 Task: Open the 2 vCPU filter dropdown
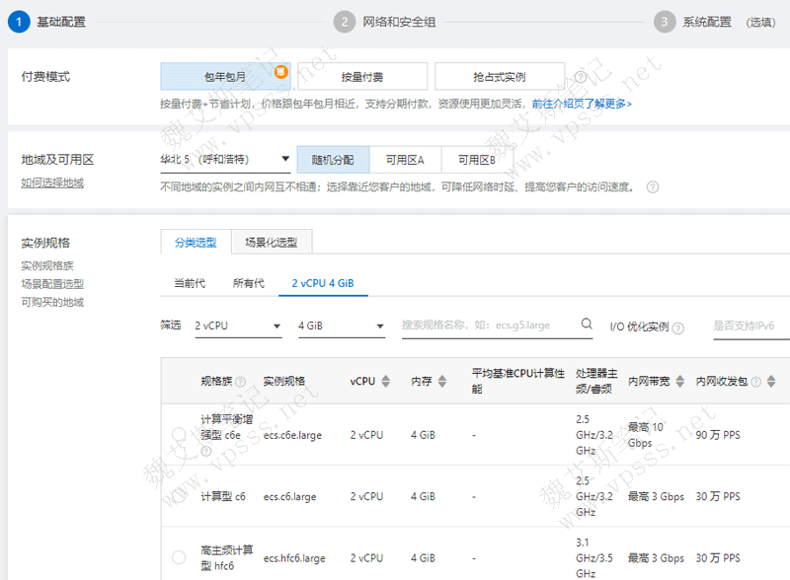tap(238, 326)
